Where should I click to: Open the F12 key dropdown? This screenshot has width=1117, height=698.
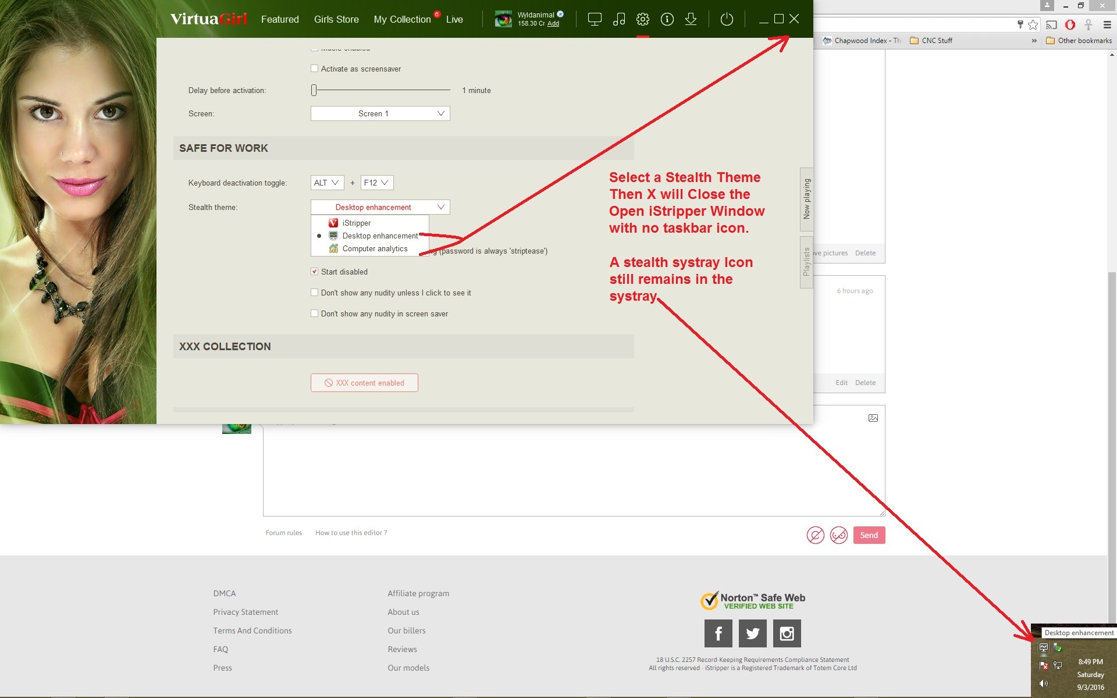(x=376, y=183)
